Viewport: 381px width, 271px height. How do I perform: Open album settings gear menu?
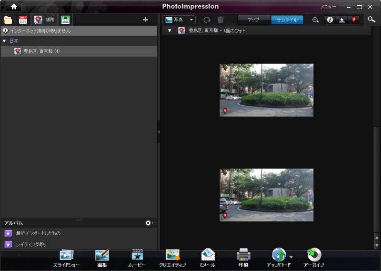pos(149,223)
